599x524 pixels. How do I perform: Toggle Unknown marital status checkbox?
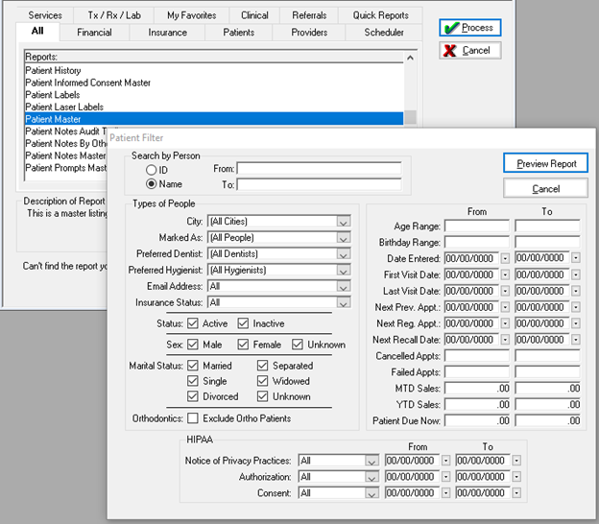(x=262, y=396)
